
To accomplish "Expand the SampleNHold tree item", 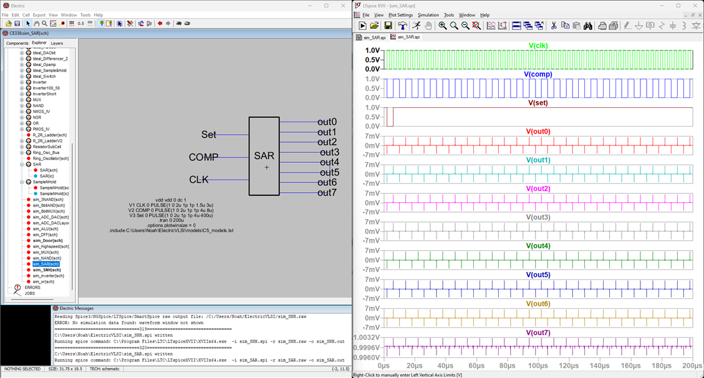I will [21, 182].
